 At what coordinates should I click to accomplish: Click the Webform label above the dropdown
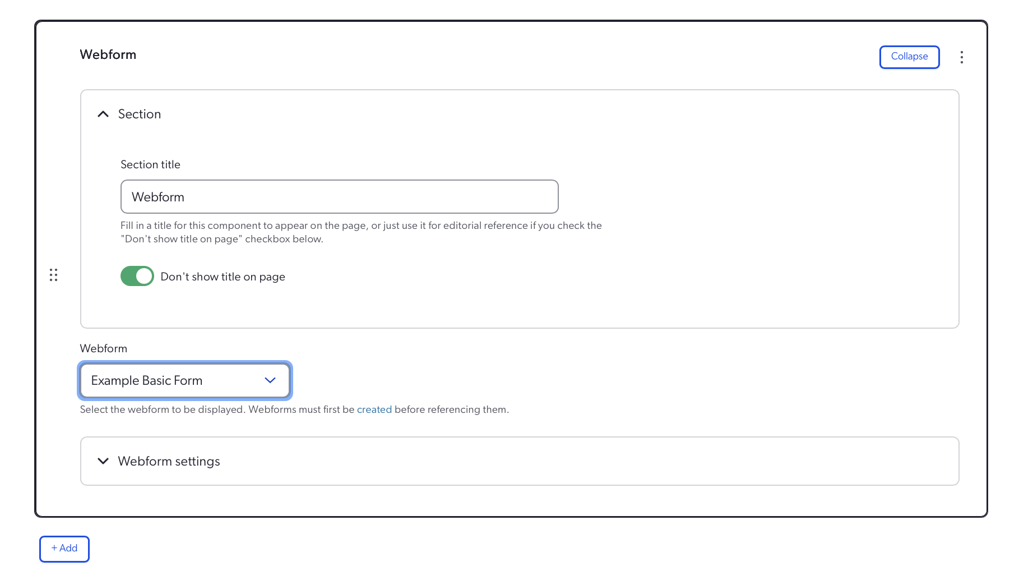pyautogui.click(x=104, y=348)
